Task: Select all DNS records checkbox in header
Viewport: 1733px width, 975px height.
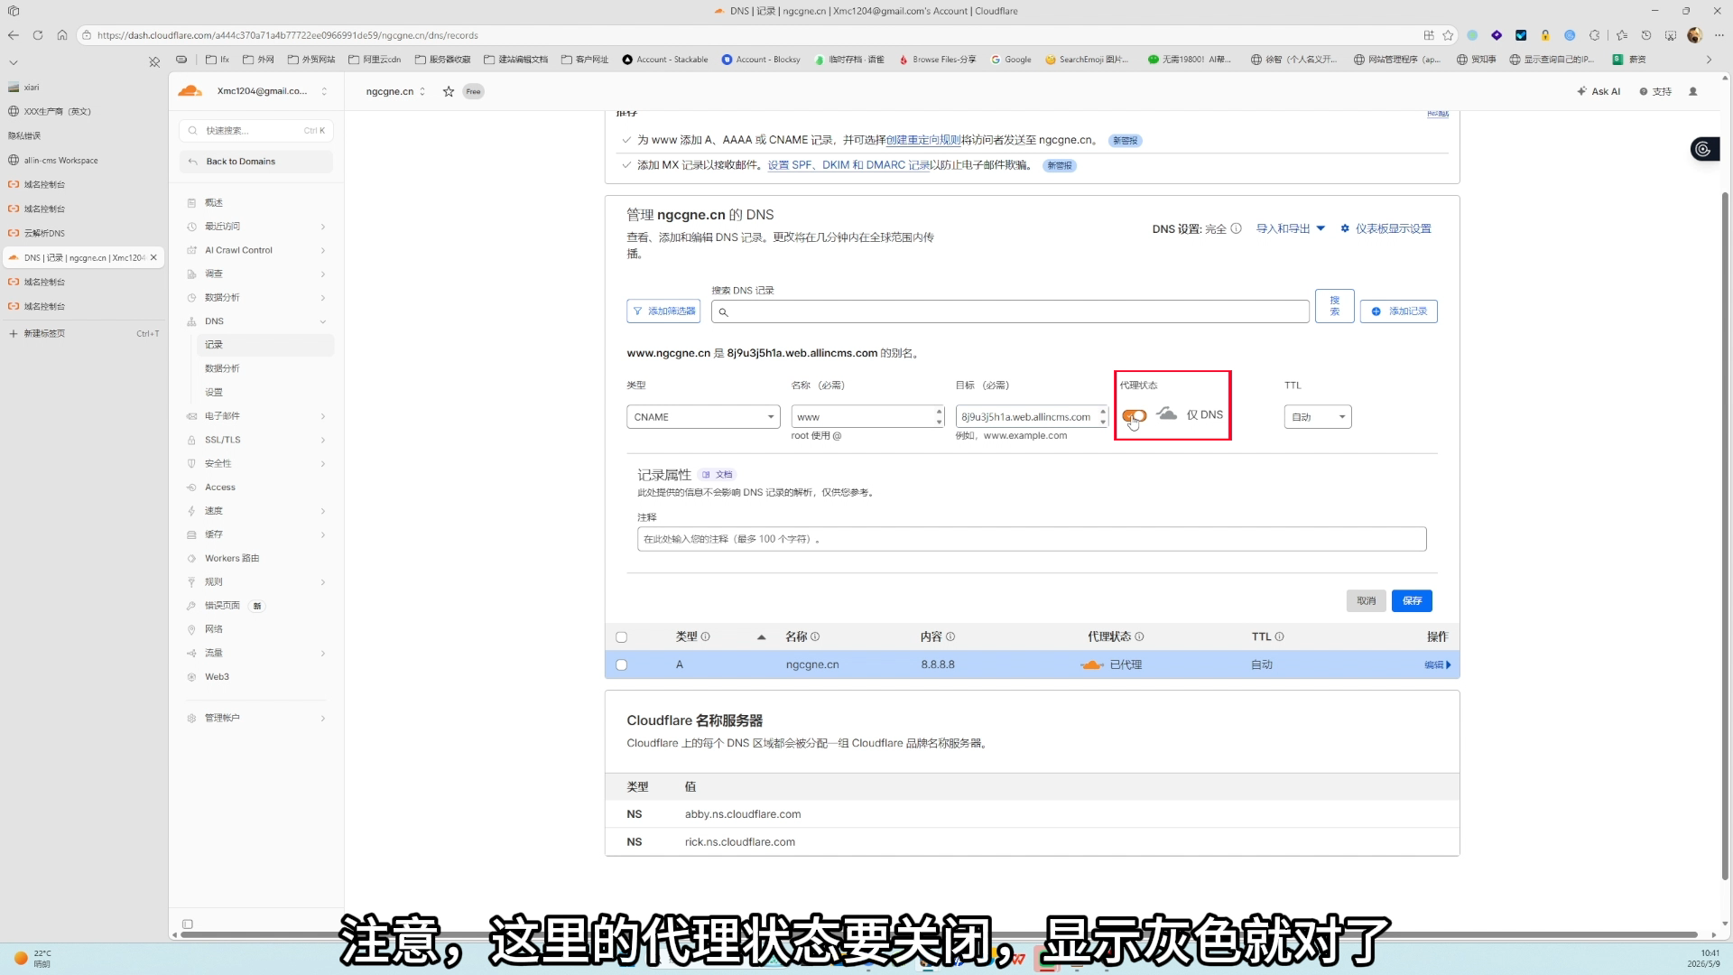Action: coord(621,637)
